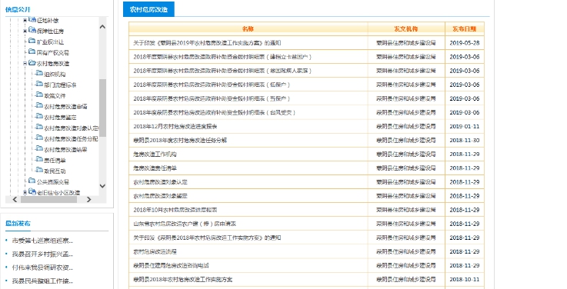The image size is (567, 289).
Task: Open 2018年12月农村危房改造进度报表
Action: [175, 126]
